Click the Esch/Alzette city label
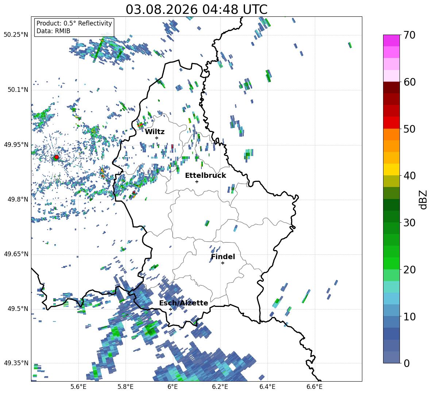This screenshot has height=394, width=432. [184, 303]
